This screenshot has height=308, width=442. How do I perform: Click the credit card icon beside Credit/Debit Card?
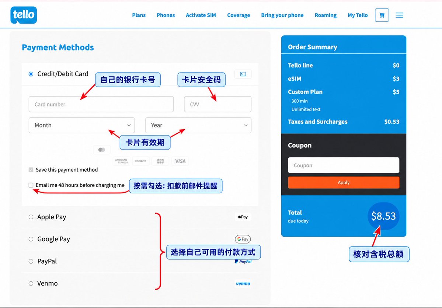click(x=243, y=74)
